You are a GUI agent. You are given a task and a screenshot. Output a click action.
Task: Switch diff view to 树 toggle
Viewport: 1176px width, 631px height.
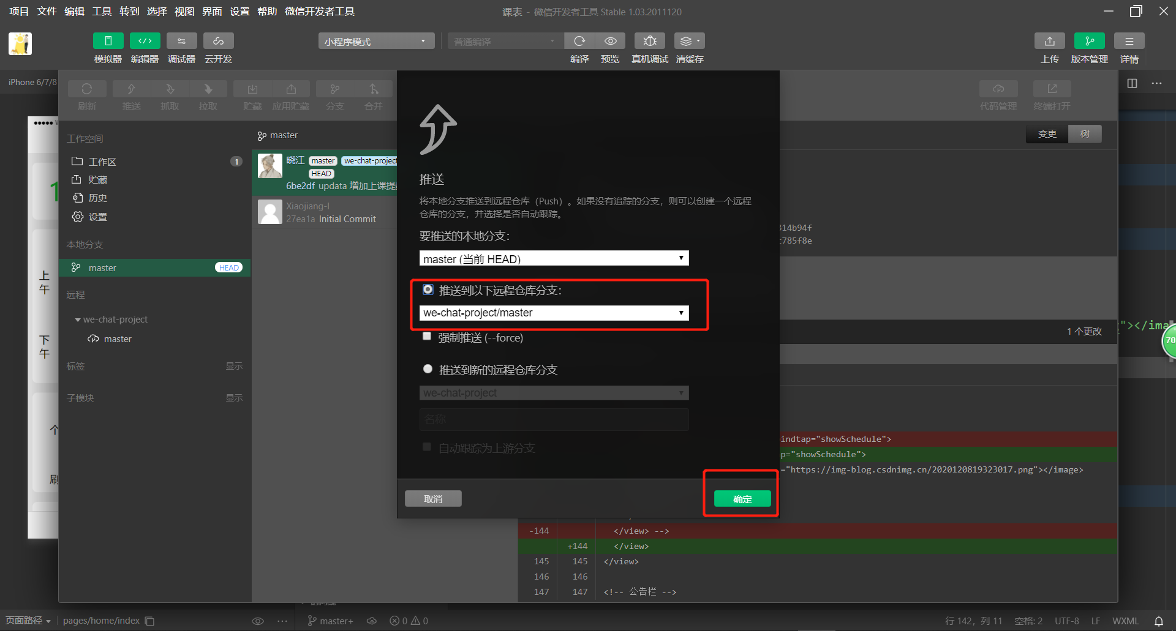click(1085, 134)
